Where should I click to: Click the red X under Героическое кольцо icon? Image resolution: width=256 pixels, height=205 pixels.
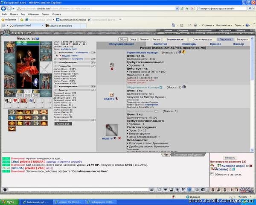(112, 69)
